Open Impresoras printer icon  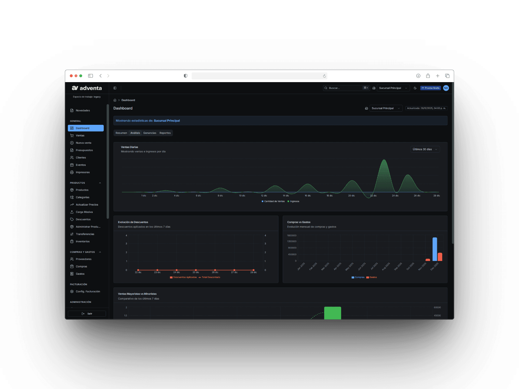[x=72, y=172]
